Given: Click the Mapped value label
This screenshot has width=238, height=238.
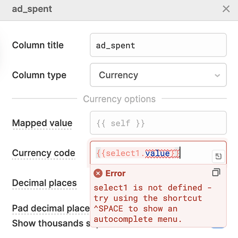Looking at the screenshot, I should point(42,123).
